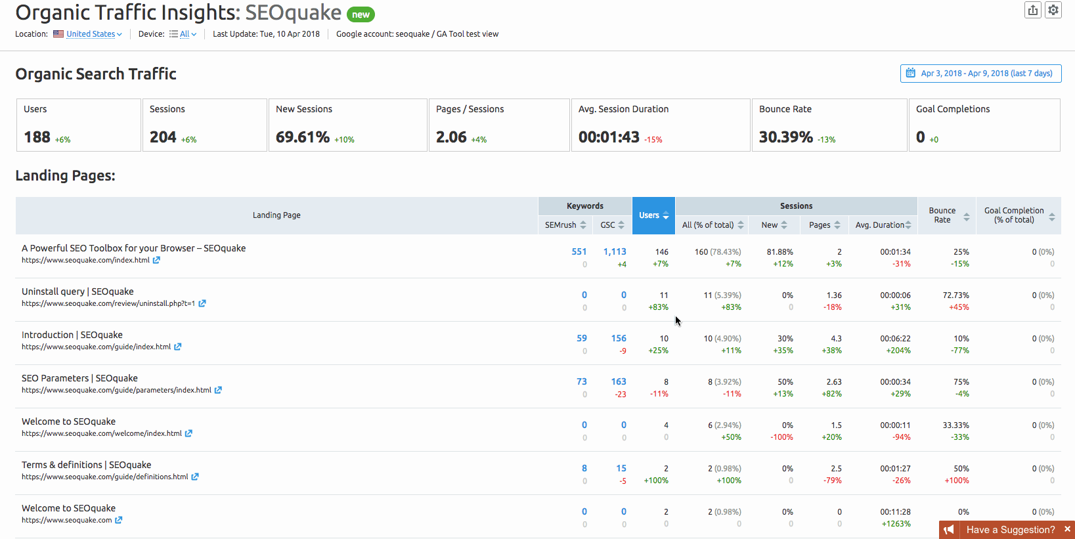This screenshot has height=539, width=1075.
Task: Select the Sessions metric card
Action: pyautogui.click(x=205, y=125)
